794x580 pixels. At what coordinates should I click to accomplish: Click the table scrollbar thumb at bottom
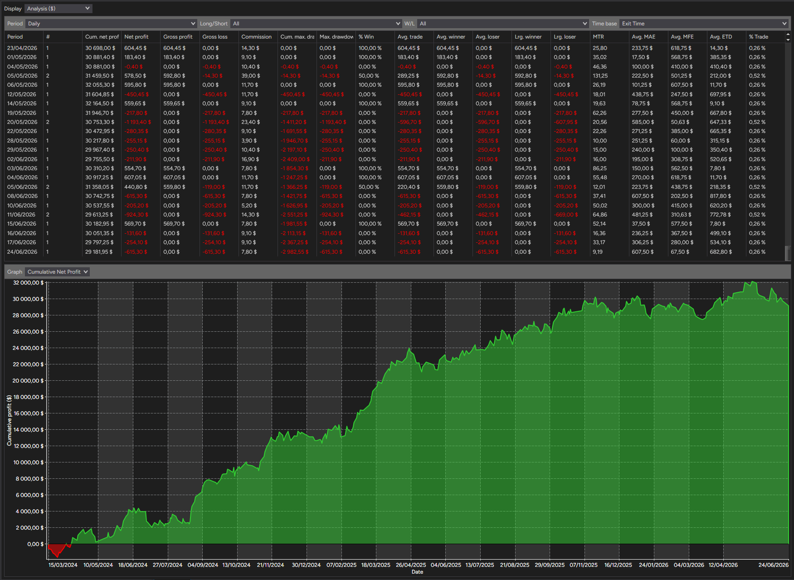[x=788, y=253]
